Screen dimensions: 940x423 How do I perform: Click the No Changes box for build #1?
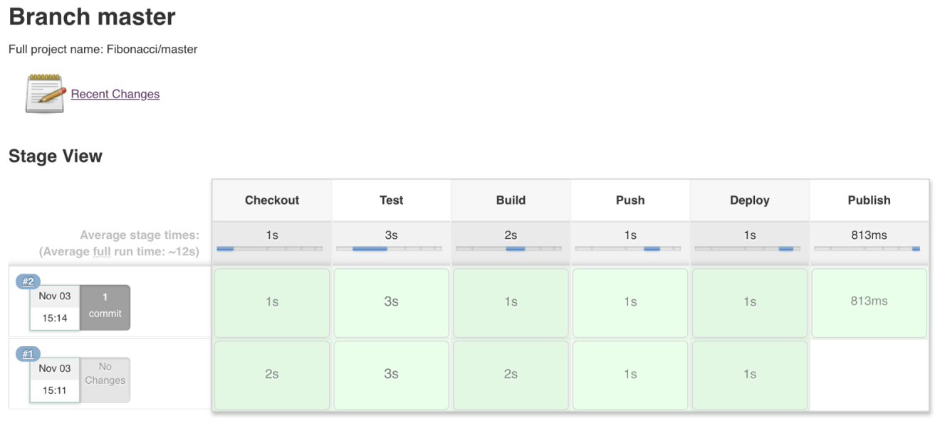105,380
